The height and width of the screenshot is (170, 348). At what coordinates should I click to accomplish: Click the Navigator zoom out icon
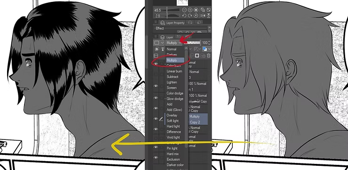(184, 10)
